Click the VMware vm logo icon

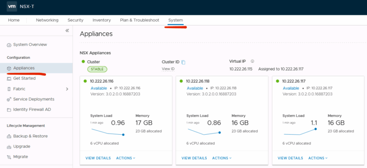pos(12,6)
